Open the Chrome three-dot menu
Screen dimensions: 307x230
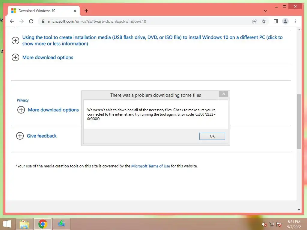[x=295, y=21]
